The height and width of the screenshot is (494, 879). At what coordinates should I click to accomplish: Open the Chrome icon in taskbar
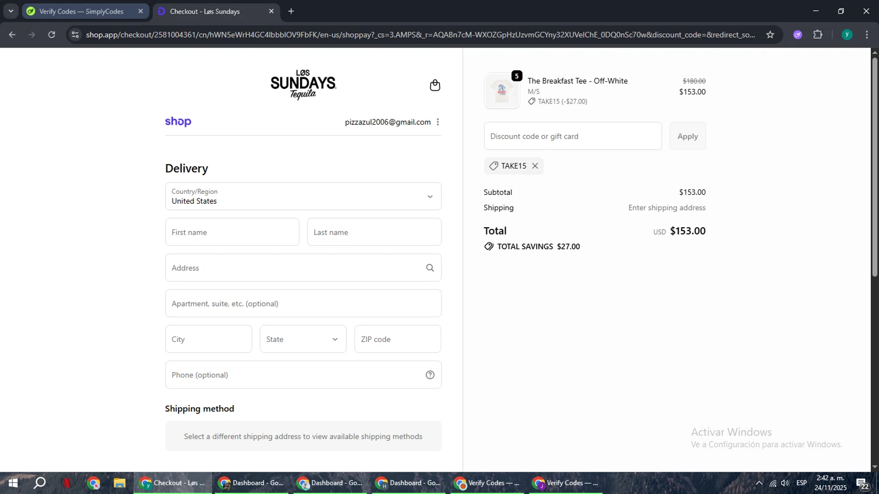point(94,483)
